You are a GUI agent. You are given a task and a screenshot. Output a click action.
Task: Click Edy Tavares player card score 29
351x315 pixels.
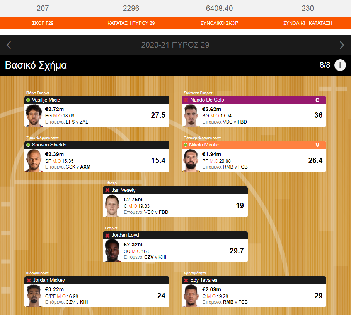pyautogui.click(x=318, y=296)
